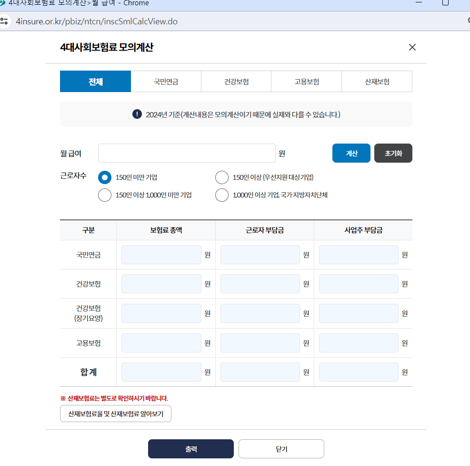Select the 국민연금 보험료 총액 field
The width and height of the screenshot is (470, 466).
161,254
